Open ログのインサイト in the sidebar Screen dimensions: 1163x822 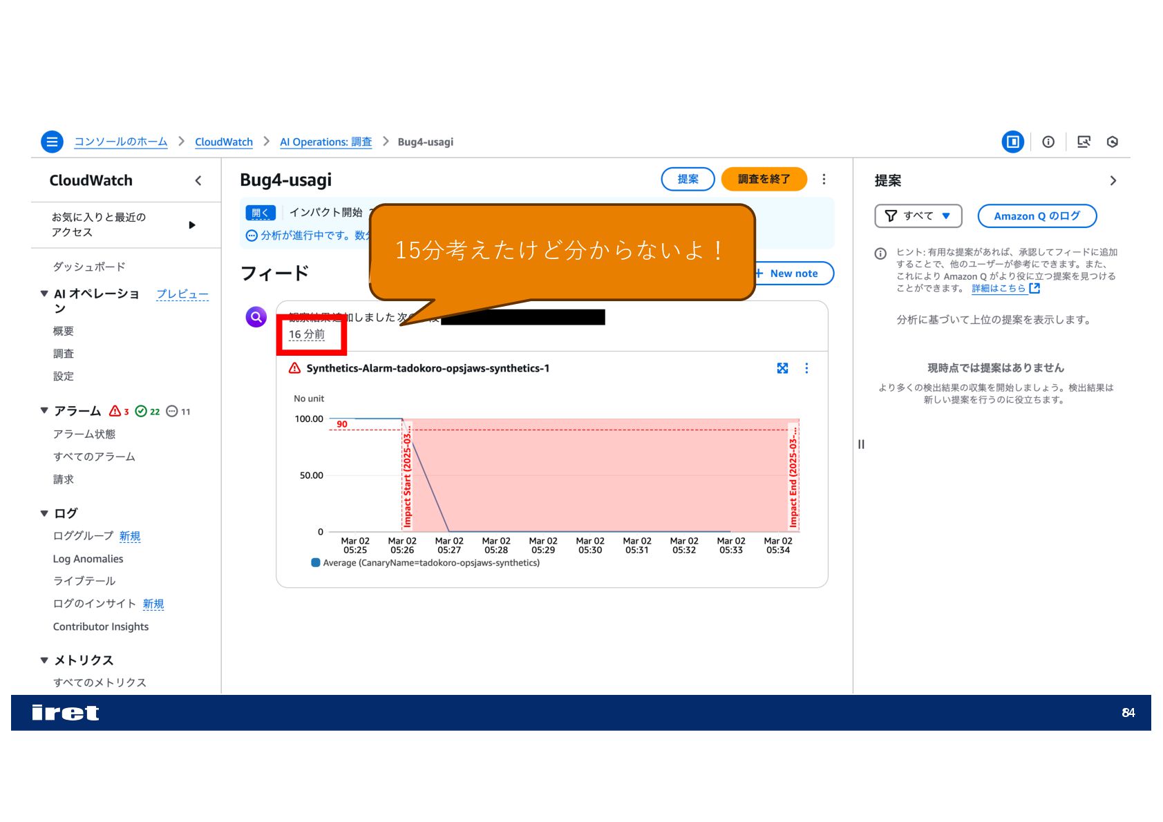coord(95,604)
